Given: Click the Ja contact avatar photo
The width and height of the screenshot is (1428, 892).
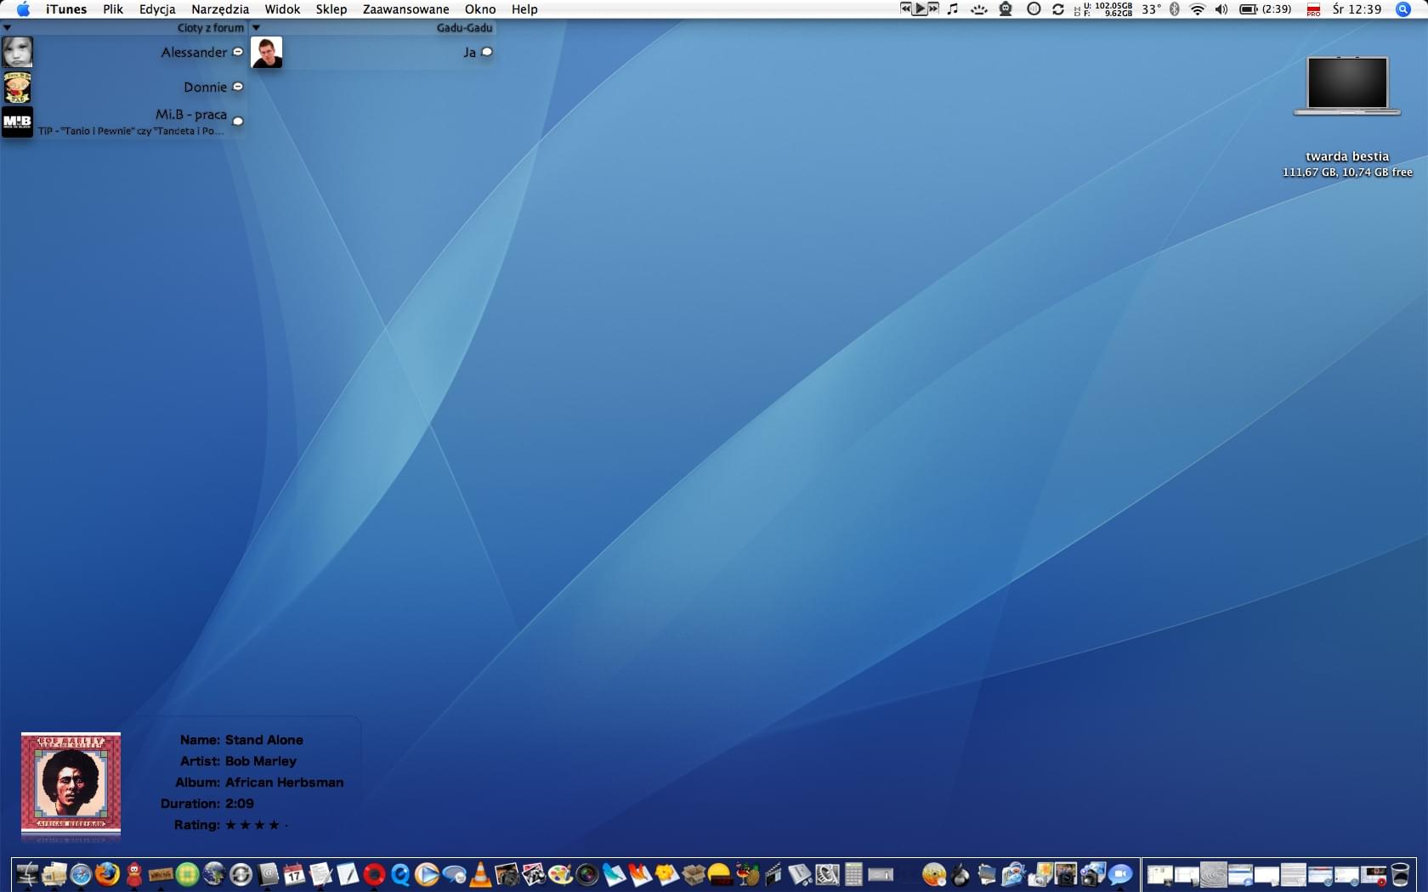Looking at the screenshot, I should pos(266,52).
